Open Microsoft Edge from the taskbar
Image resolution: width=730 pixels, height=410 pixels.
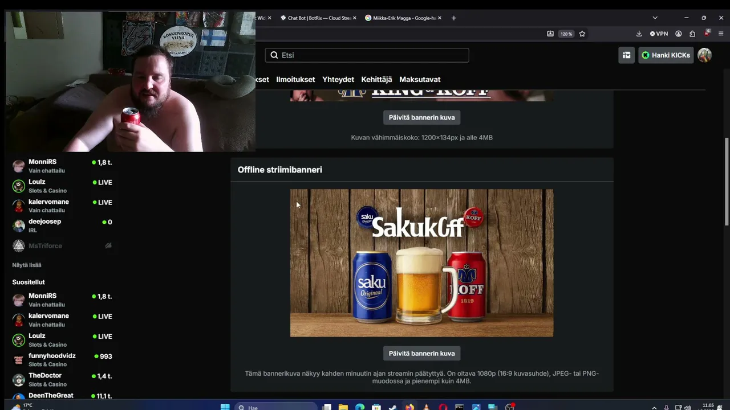360,407
